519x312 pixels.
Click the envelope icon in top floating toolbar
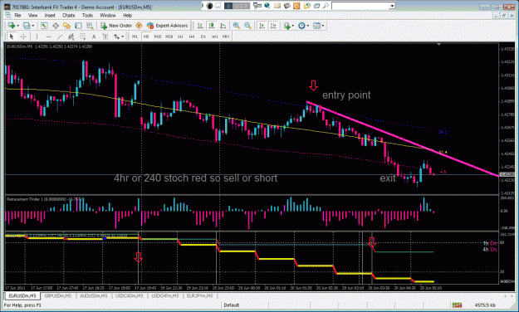point(277,6)
